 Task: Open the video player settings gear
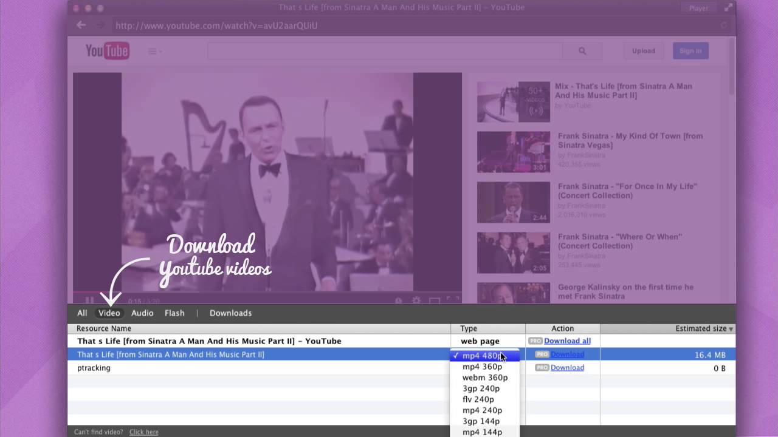pos(416,300)
